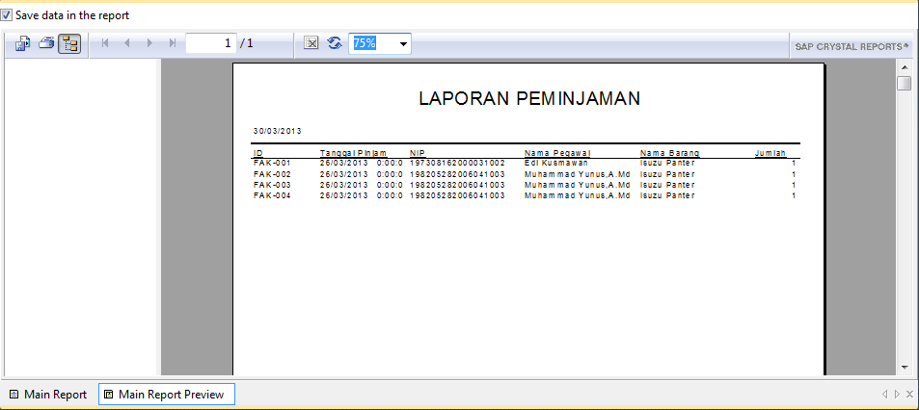Click the Print Report icon
Screen dimensions: 919x410
[x=47, y=43]
